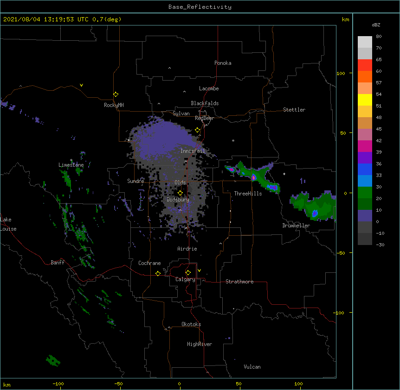Click the -50 tick on right vertical axis
Screen dimensions: 400x390
point(341,253)
